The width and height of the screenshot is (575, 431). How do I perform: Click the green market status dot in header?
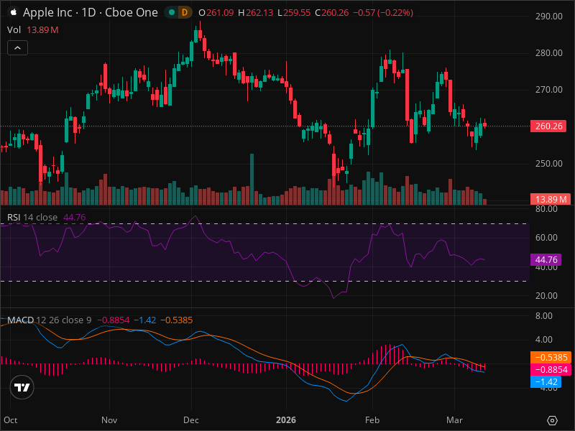(x=171, y=12)
